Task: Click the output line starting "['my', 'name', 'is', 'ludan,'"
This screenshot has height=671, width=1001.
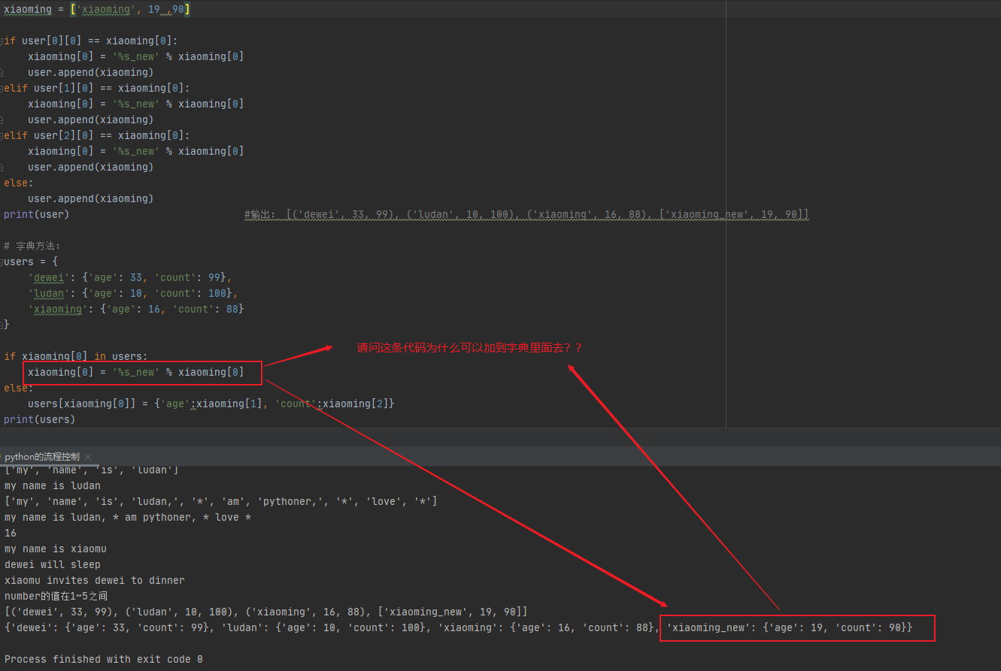Action: click(x=221, y=501)
